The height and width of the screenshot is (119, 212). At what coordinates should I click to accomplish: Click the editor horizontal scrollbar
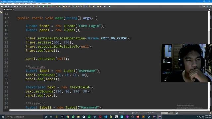tap(109, 110)
